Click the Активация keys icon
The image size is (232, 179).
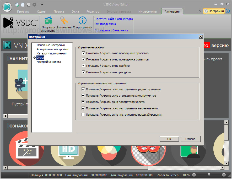click(x=64, y=20)
